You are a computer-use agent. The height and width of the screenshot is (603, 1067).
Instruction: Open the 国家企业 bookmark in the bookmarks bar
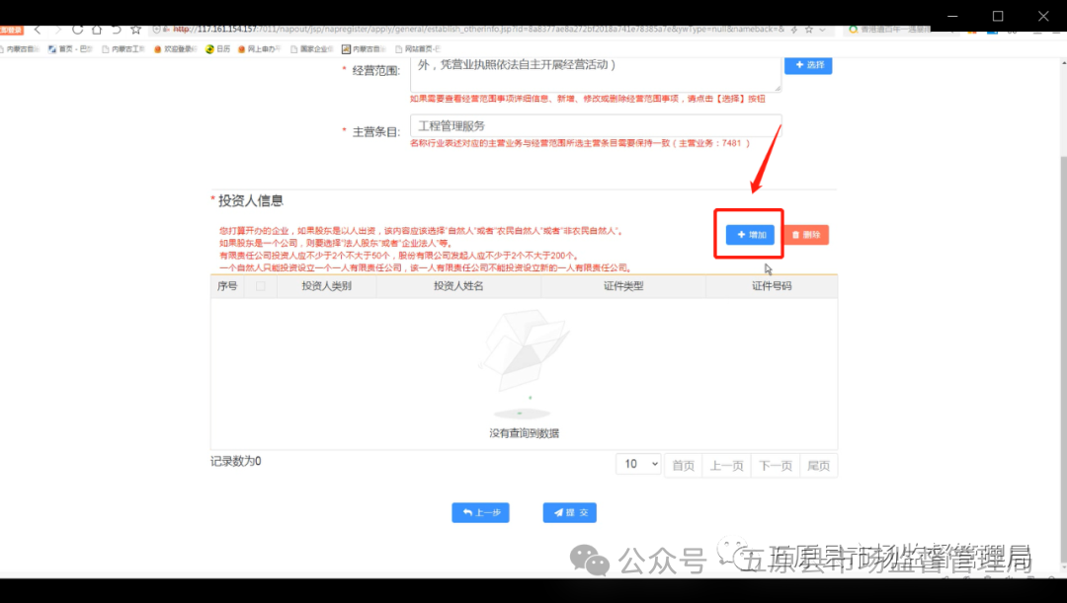click(311, 47)
